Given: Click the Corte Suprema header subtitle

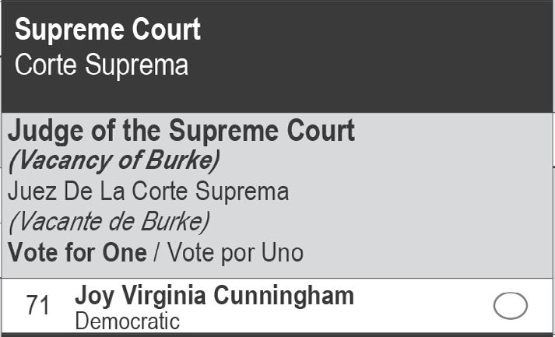Looking at the screenshot, I should click(x=101, y=65).
